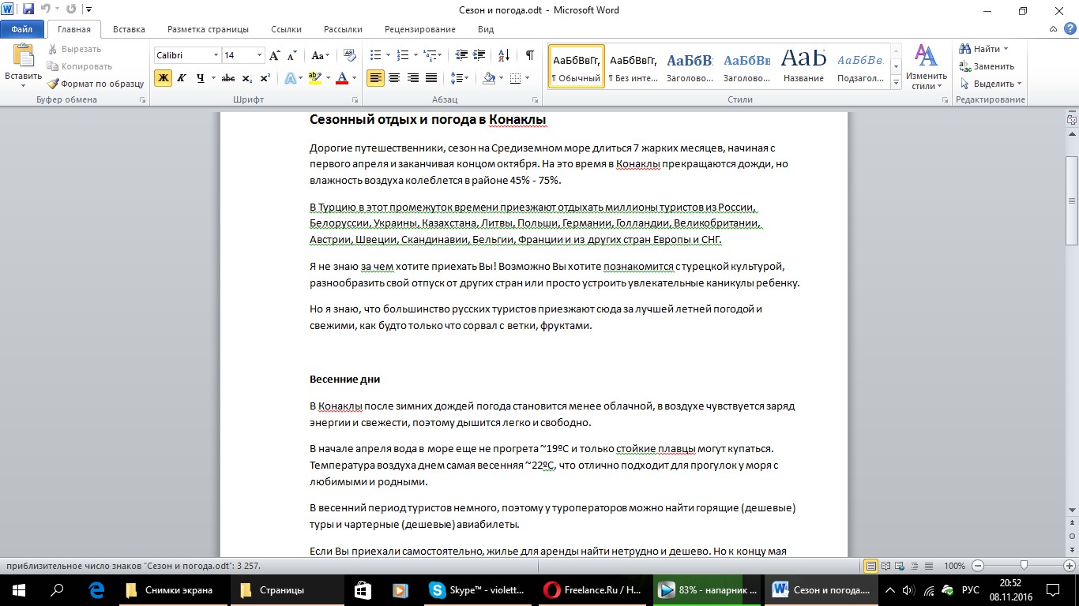The image size is (1079, 606).
Task: Click the vertical document scrollbar thumb
Action: coord(1072,200)
